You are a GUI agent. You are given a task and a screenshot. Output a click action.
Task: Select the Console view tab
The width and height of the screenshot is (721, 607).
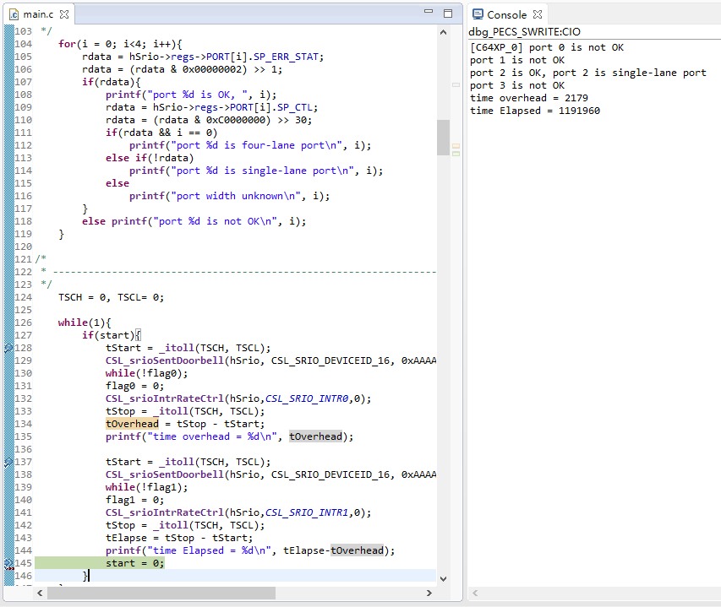[x=506, y=14]
